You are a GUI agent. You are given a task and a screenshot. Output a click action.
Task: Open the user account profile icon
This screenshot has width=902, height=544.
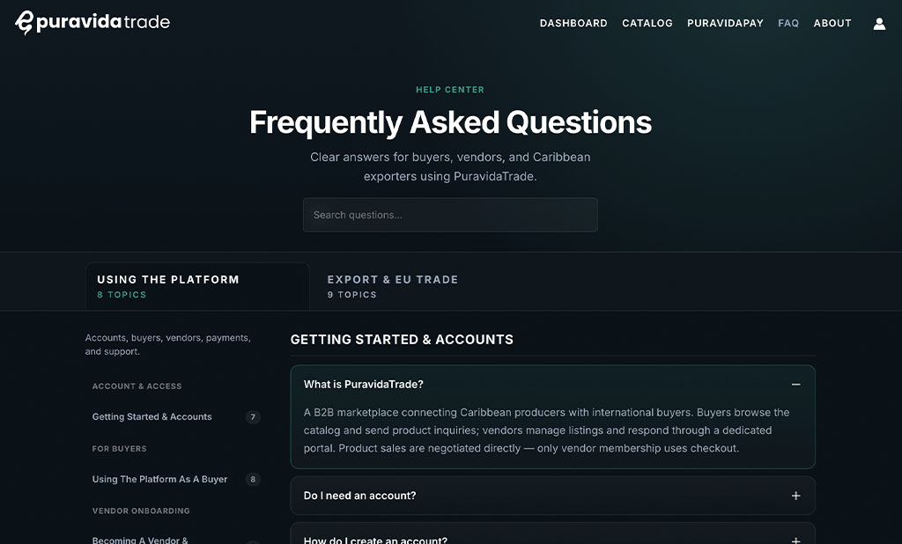(x=879, y=24)
